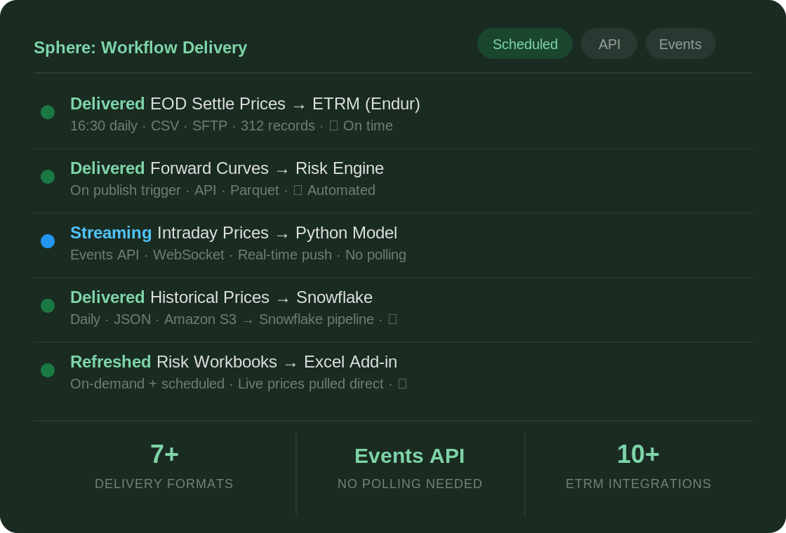The width and height of the screenshot is (786, 533).
Task: Open the Events tab
Action: pyautogui.click(x=680, y=43)
